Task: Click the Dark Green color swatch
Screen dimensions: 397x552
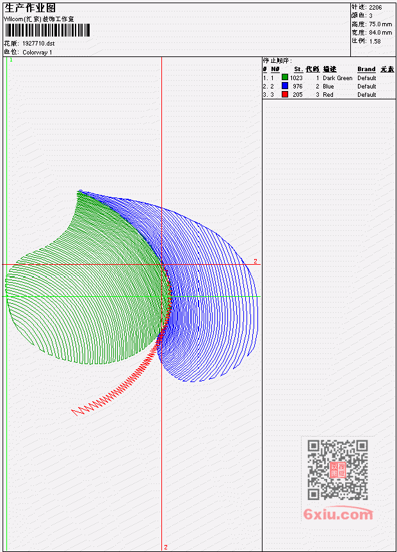Action: pyautogui.click(x=285, y=78)
